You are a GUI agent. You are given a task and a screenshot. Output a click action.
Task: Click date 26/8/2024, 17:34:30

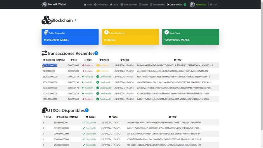(124, 99)
